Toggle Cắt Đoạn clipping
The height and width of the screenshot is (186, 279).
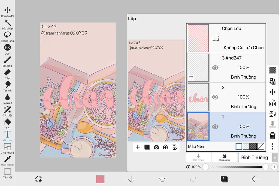pyautogui.click(x=199, y=157)
